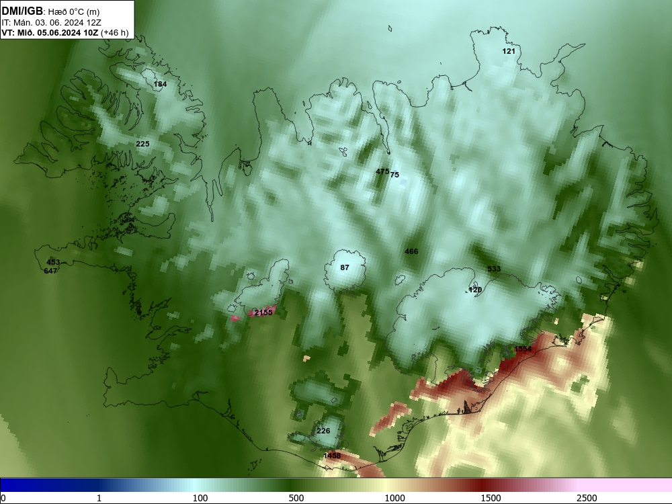
Task: Click the '87' value label on the map
Action: (345, 267)
